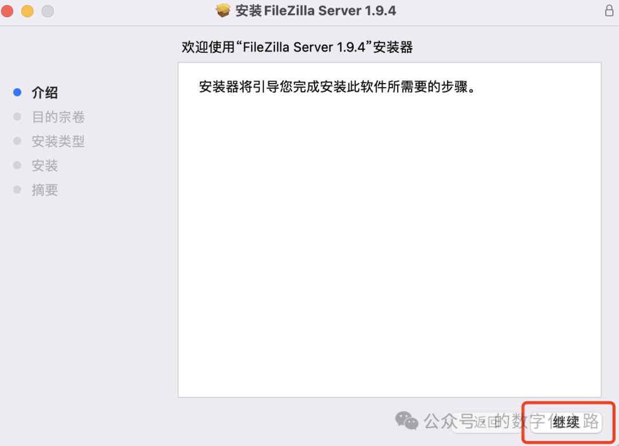Click the installer description sentence 安装器将引导您

pos(338,86)
